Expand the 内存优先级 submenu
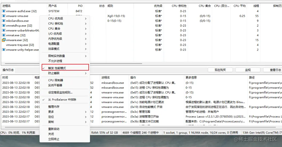 (x=65, y=39)
